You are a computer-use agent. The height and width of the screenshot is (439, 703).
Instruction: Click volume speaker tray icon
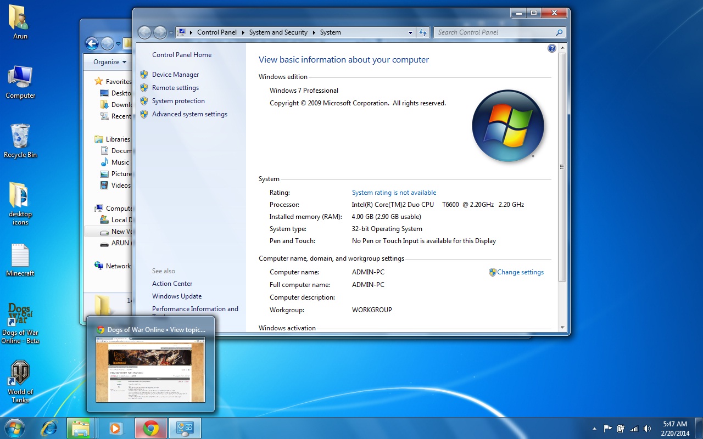point(647,429)
